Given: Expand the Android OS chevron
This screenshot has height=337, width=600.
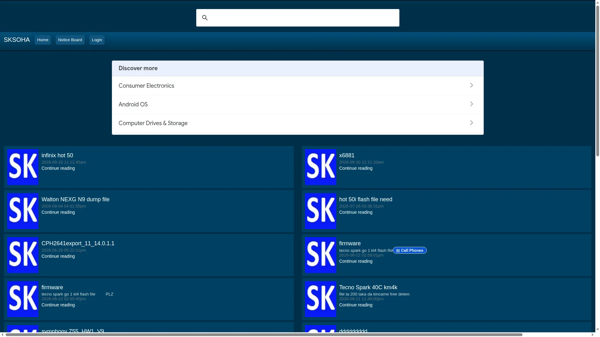Looking at the screenshot, I should [472, 104].
